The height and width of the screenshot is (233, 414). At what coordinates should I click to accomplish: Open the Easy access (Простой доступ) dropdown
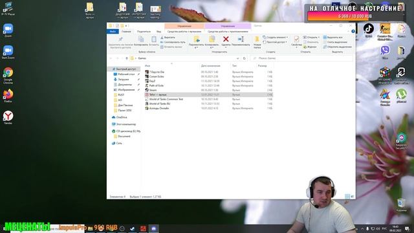point(274,42)
